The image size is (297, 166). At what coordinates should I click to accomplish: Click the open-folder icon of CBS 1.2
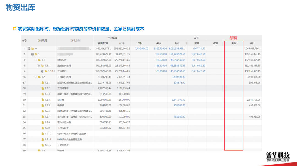pyautogui.click(x=39, y=77)
